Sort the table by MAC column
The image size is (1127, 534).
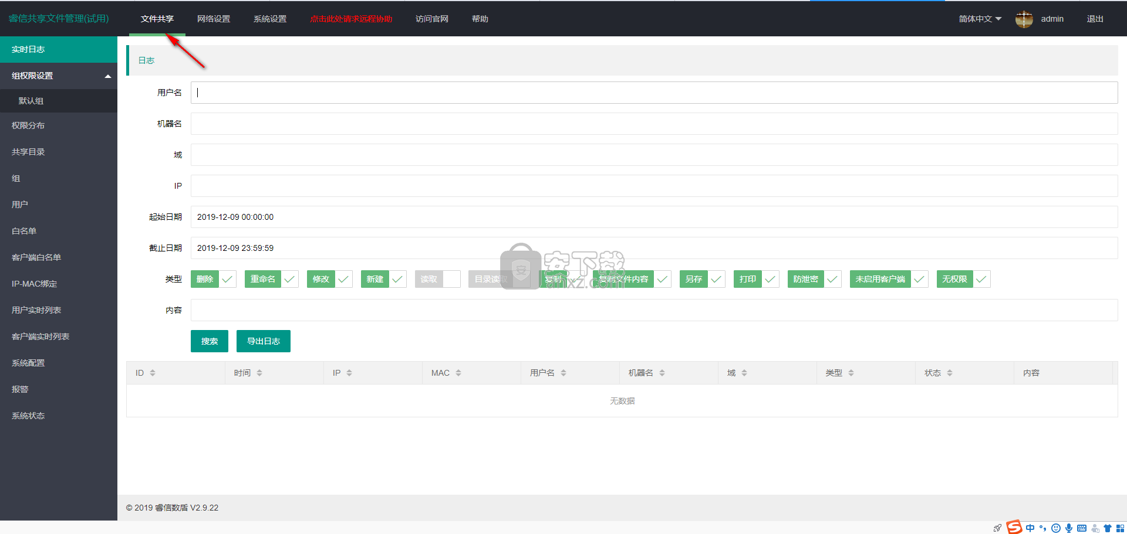tap(458, 373)
